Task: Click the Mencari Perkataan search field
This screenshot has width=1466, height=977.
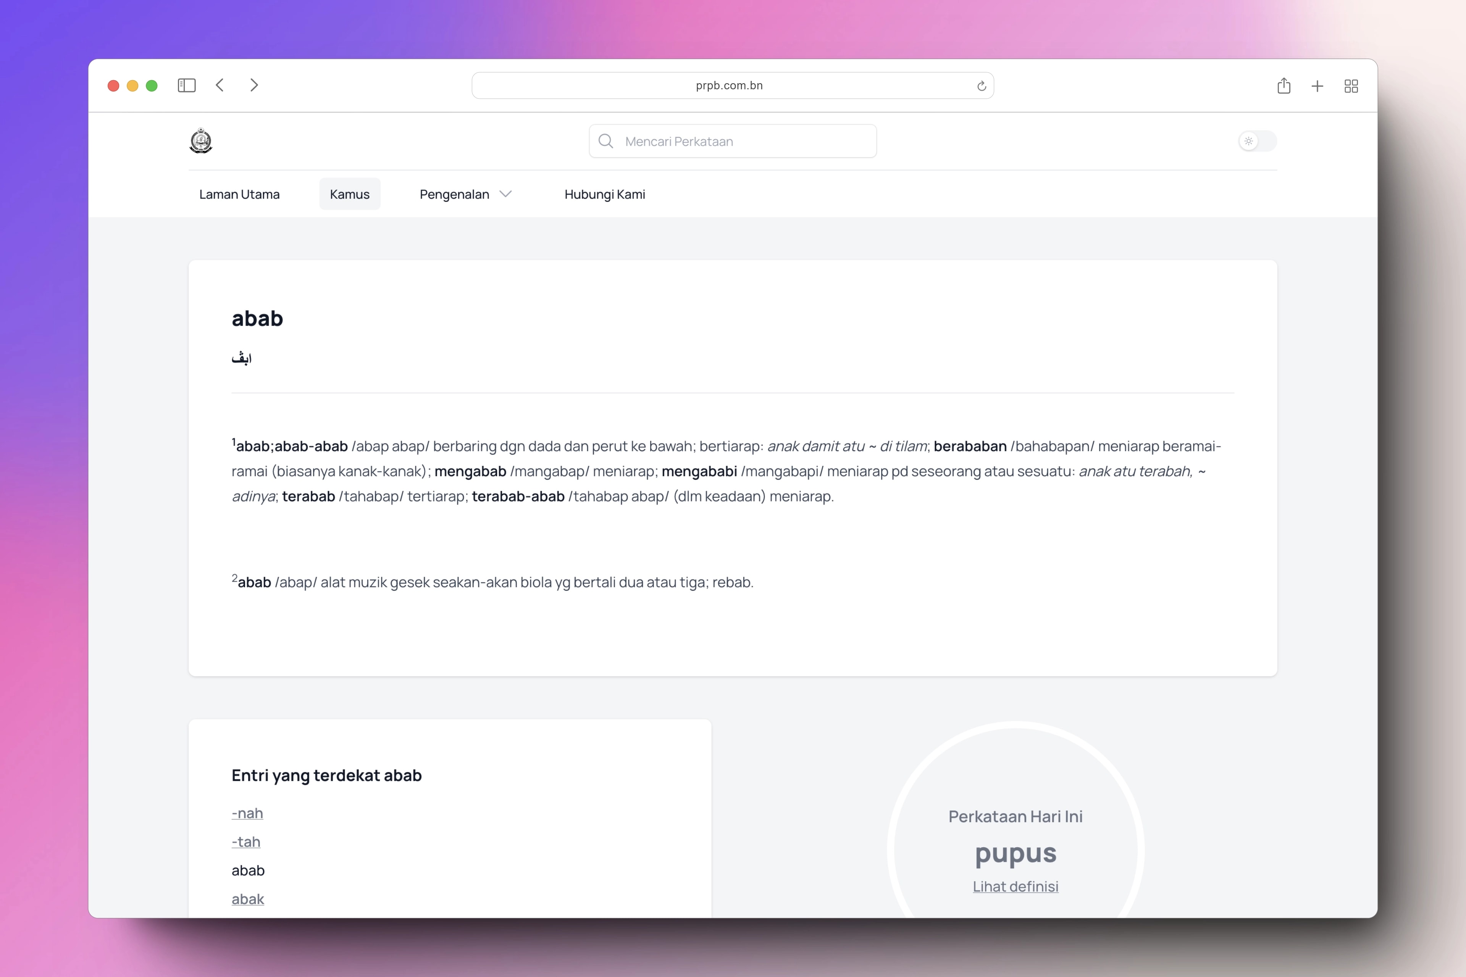Action: click(732, 141)
